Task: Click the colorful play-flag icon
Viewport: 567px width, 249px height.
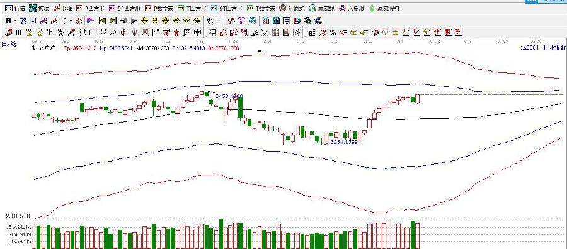Action: point(90,21)
